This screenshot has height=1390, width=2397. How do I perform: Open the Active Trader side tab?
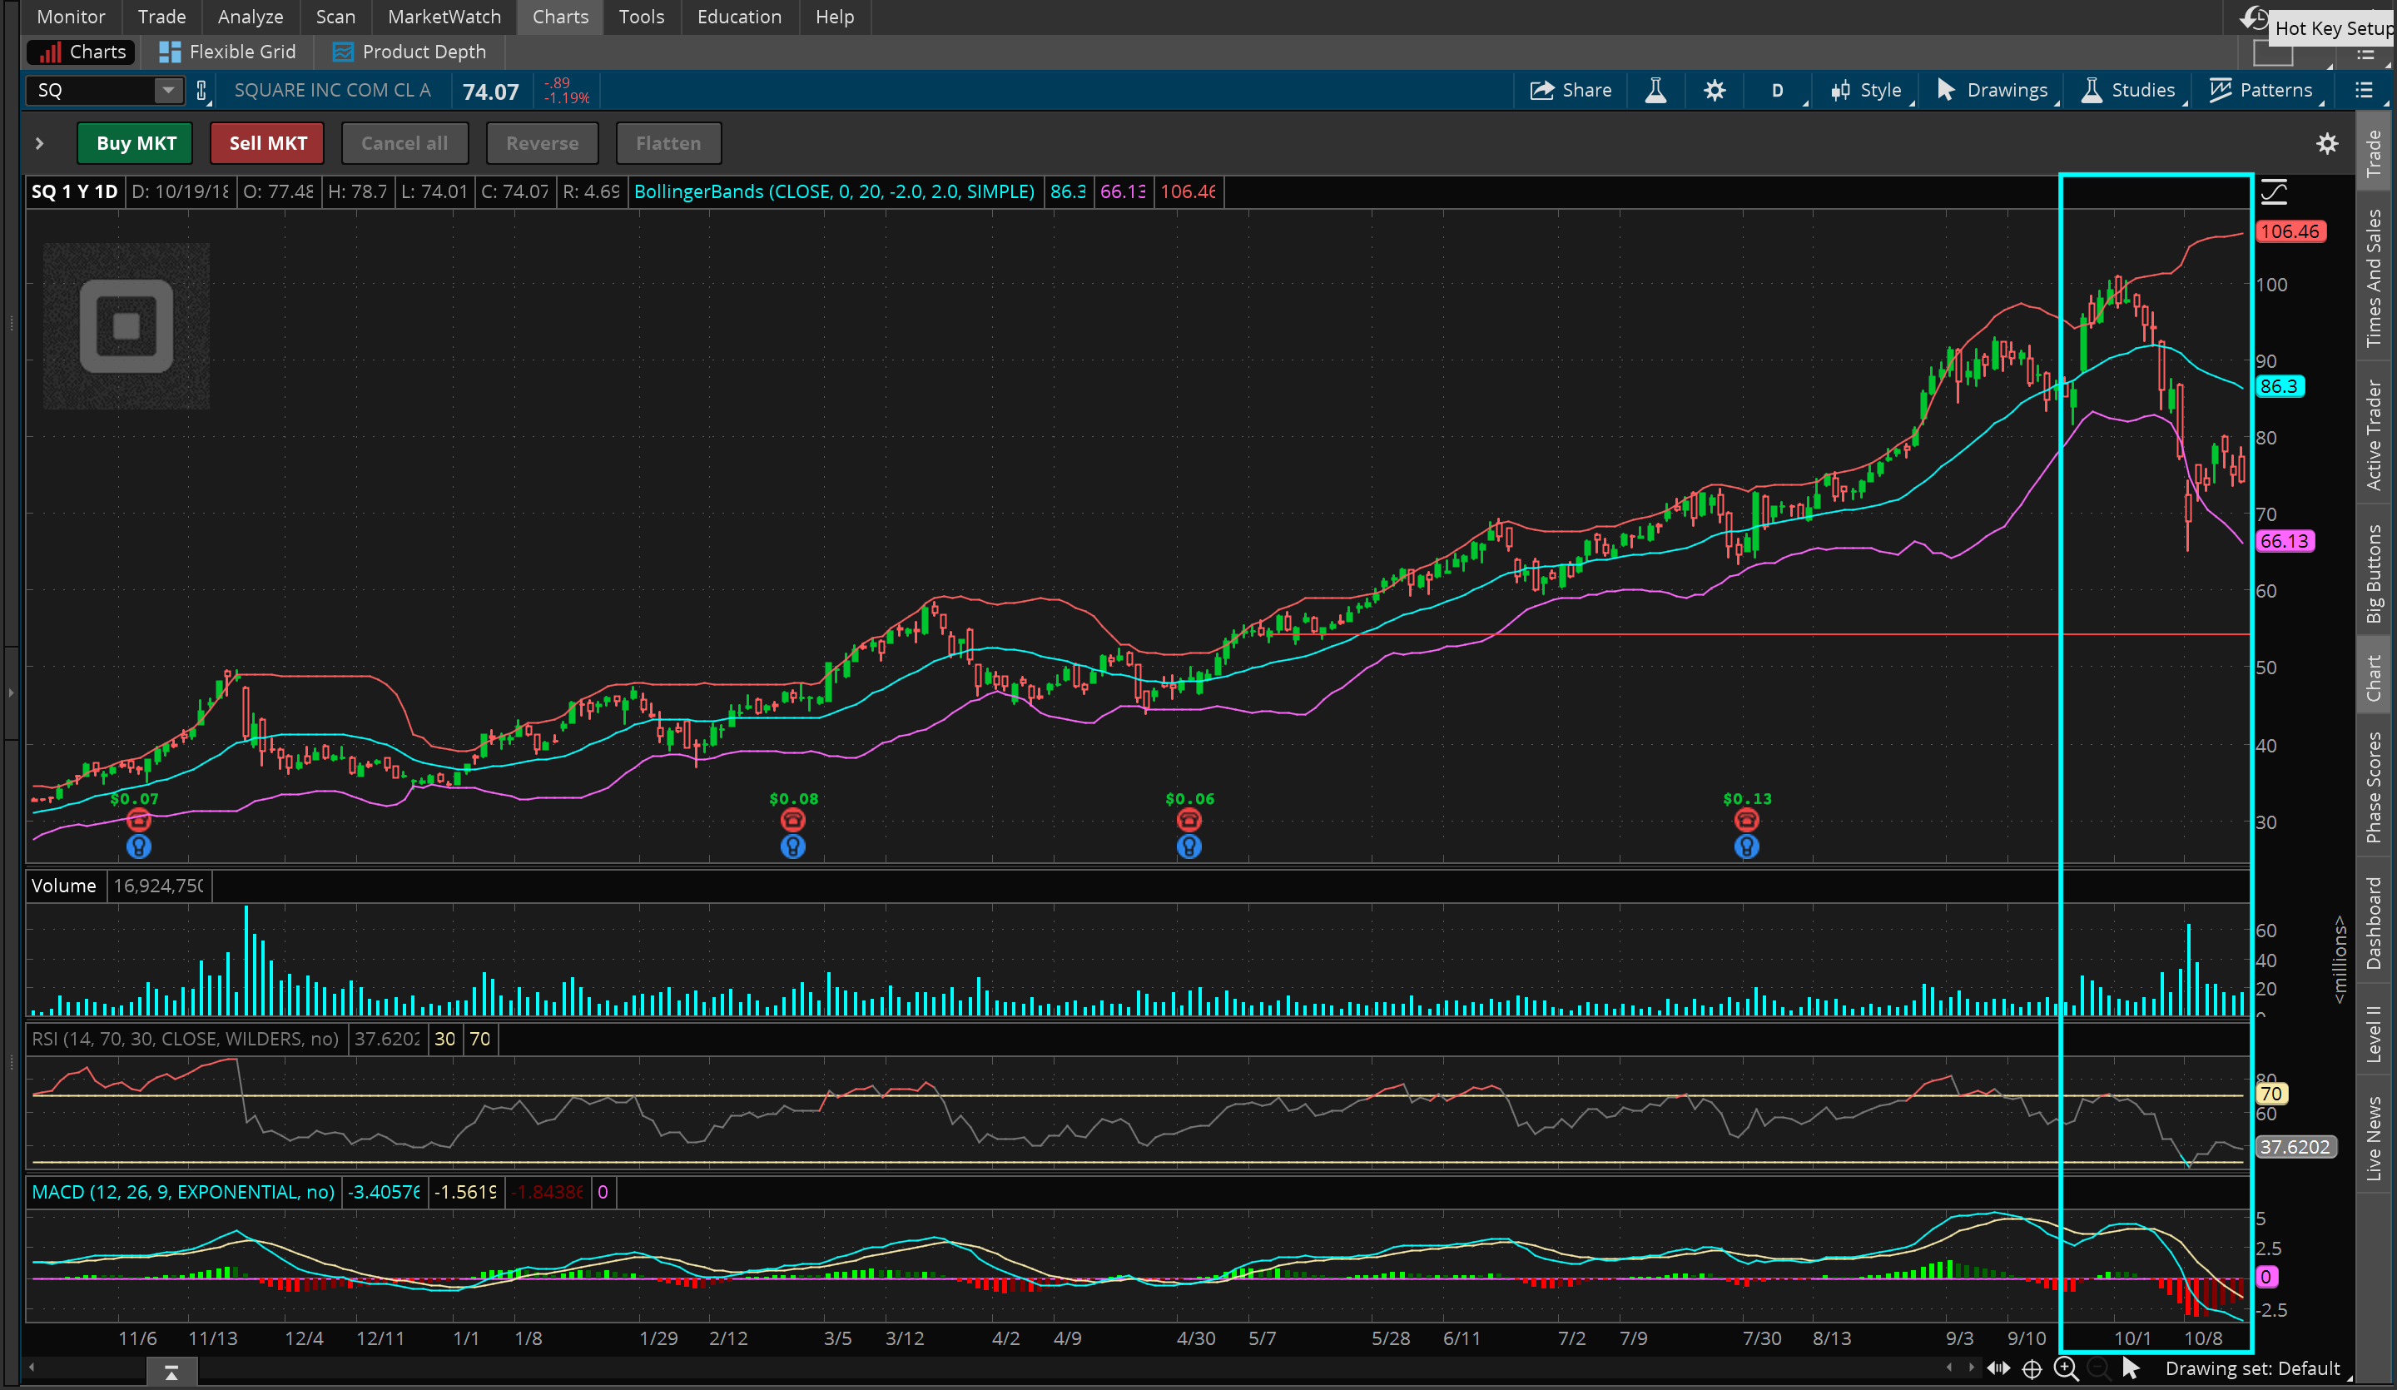tap(2375, 434)
